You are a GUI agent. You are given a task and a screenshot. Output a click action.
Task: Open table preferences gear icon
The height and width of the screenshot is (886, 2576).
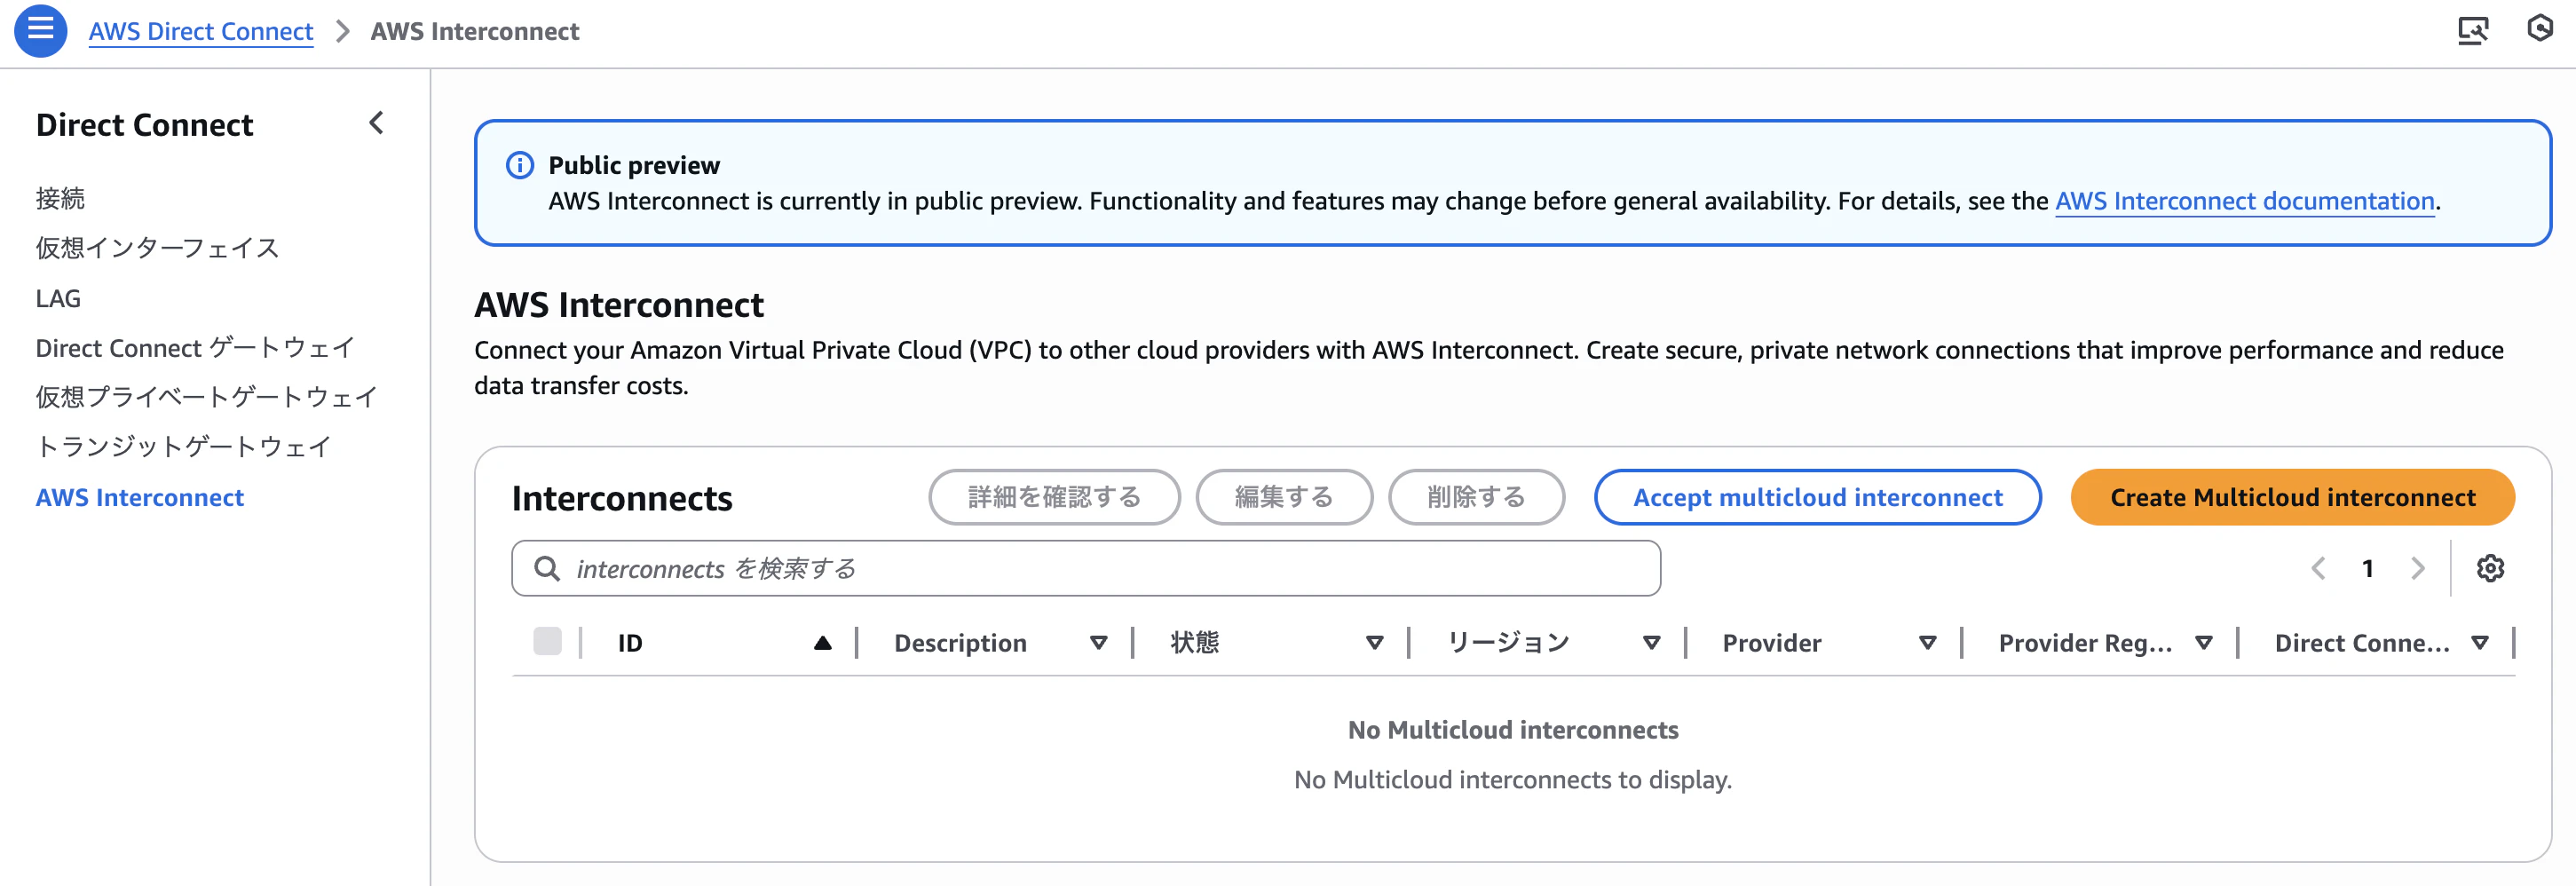click(x=2489, y=568)
